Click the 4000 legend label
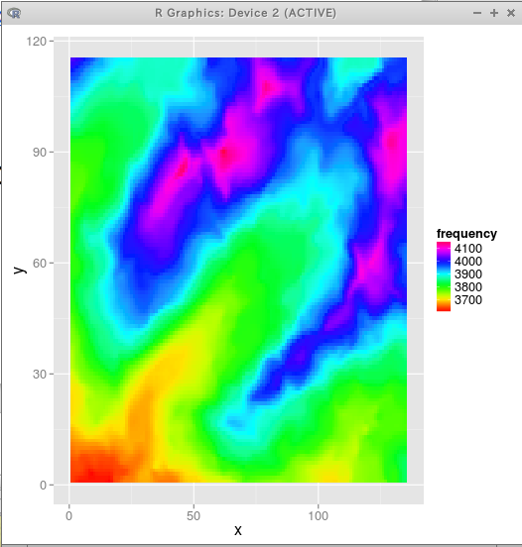 tap(468, 262)
